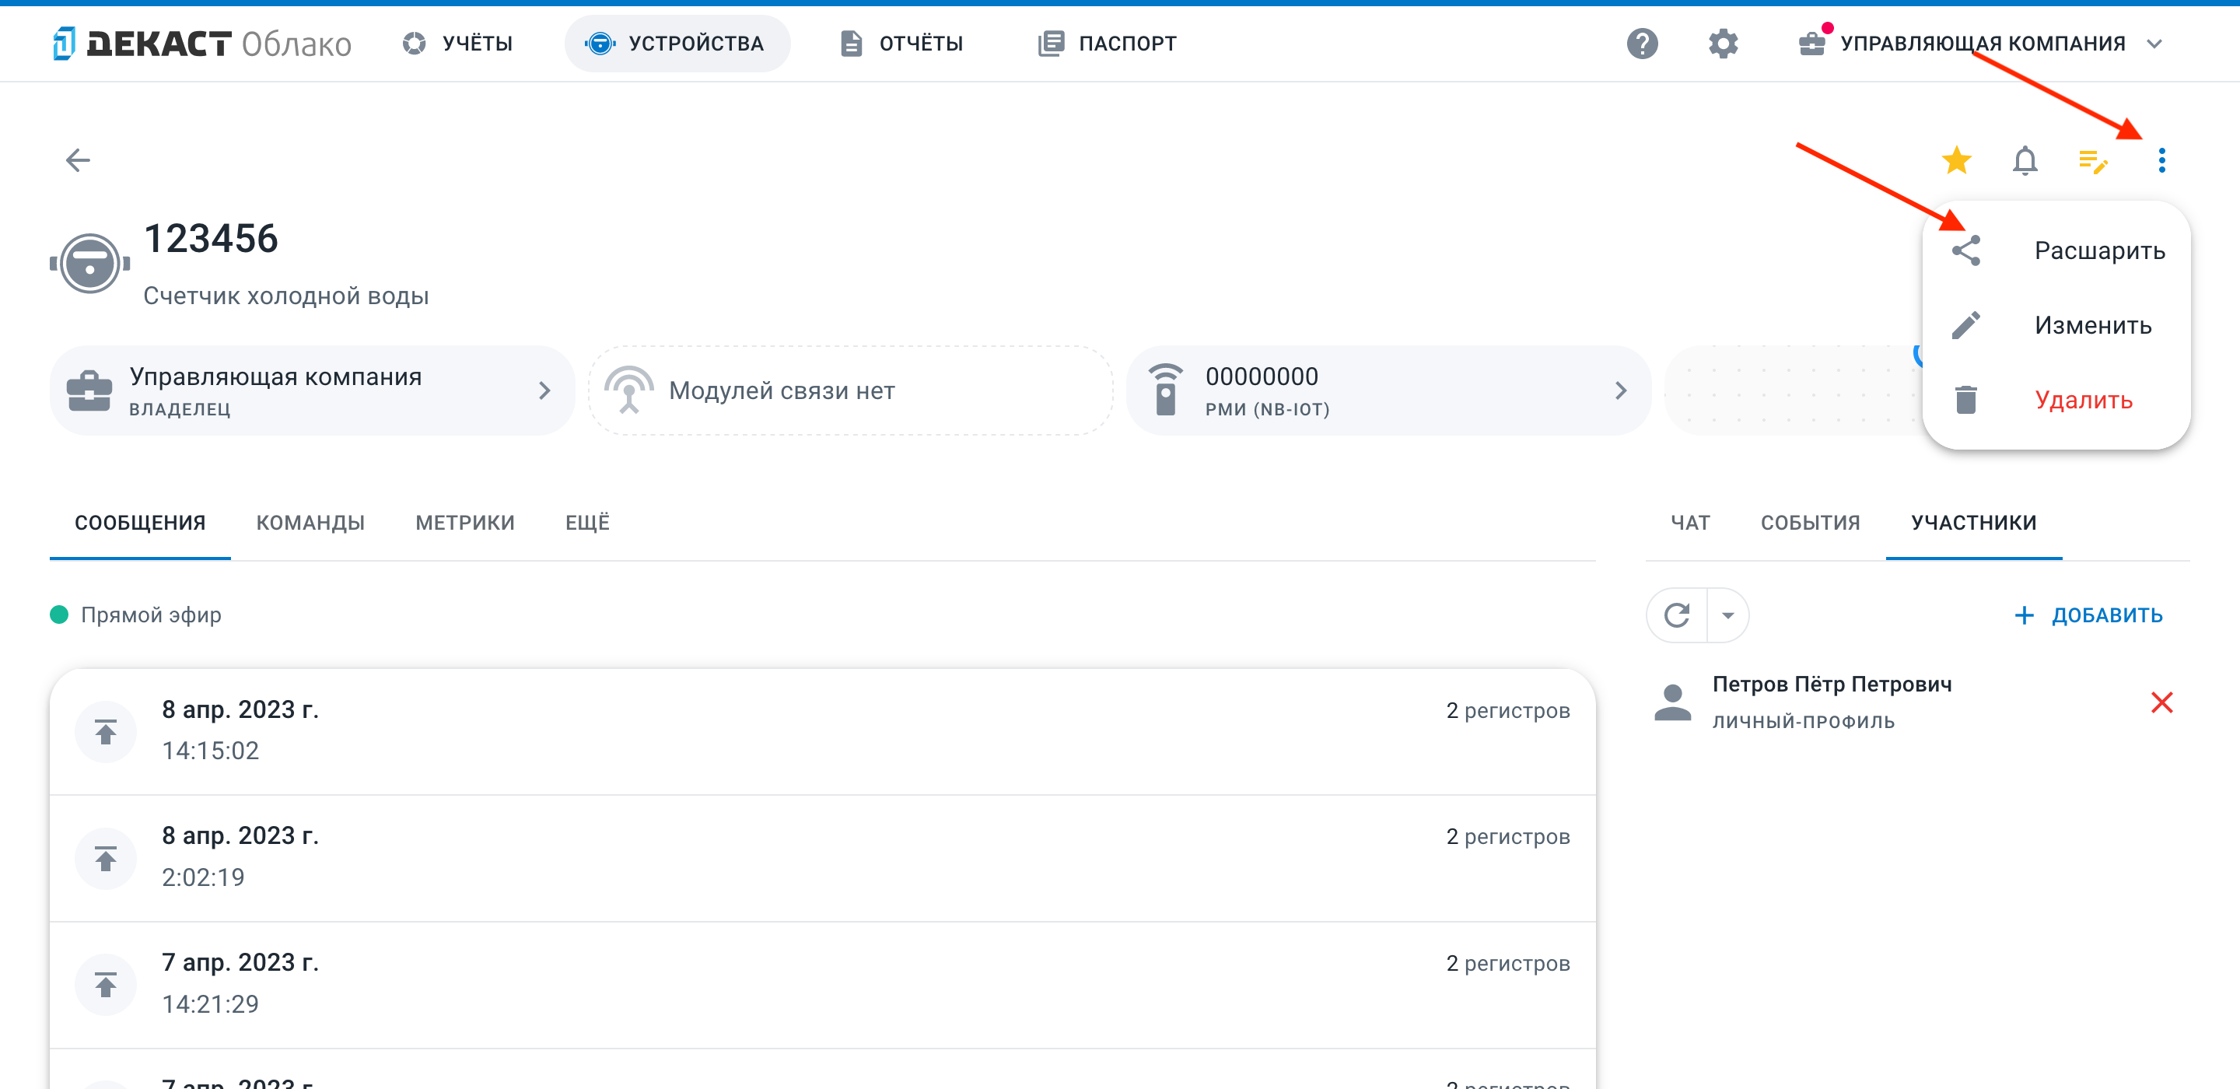Click the water meter device icon

coord(89,264)
